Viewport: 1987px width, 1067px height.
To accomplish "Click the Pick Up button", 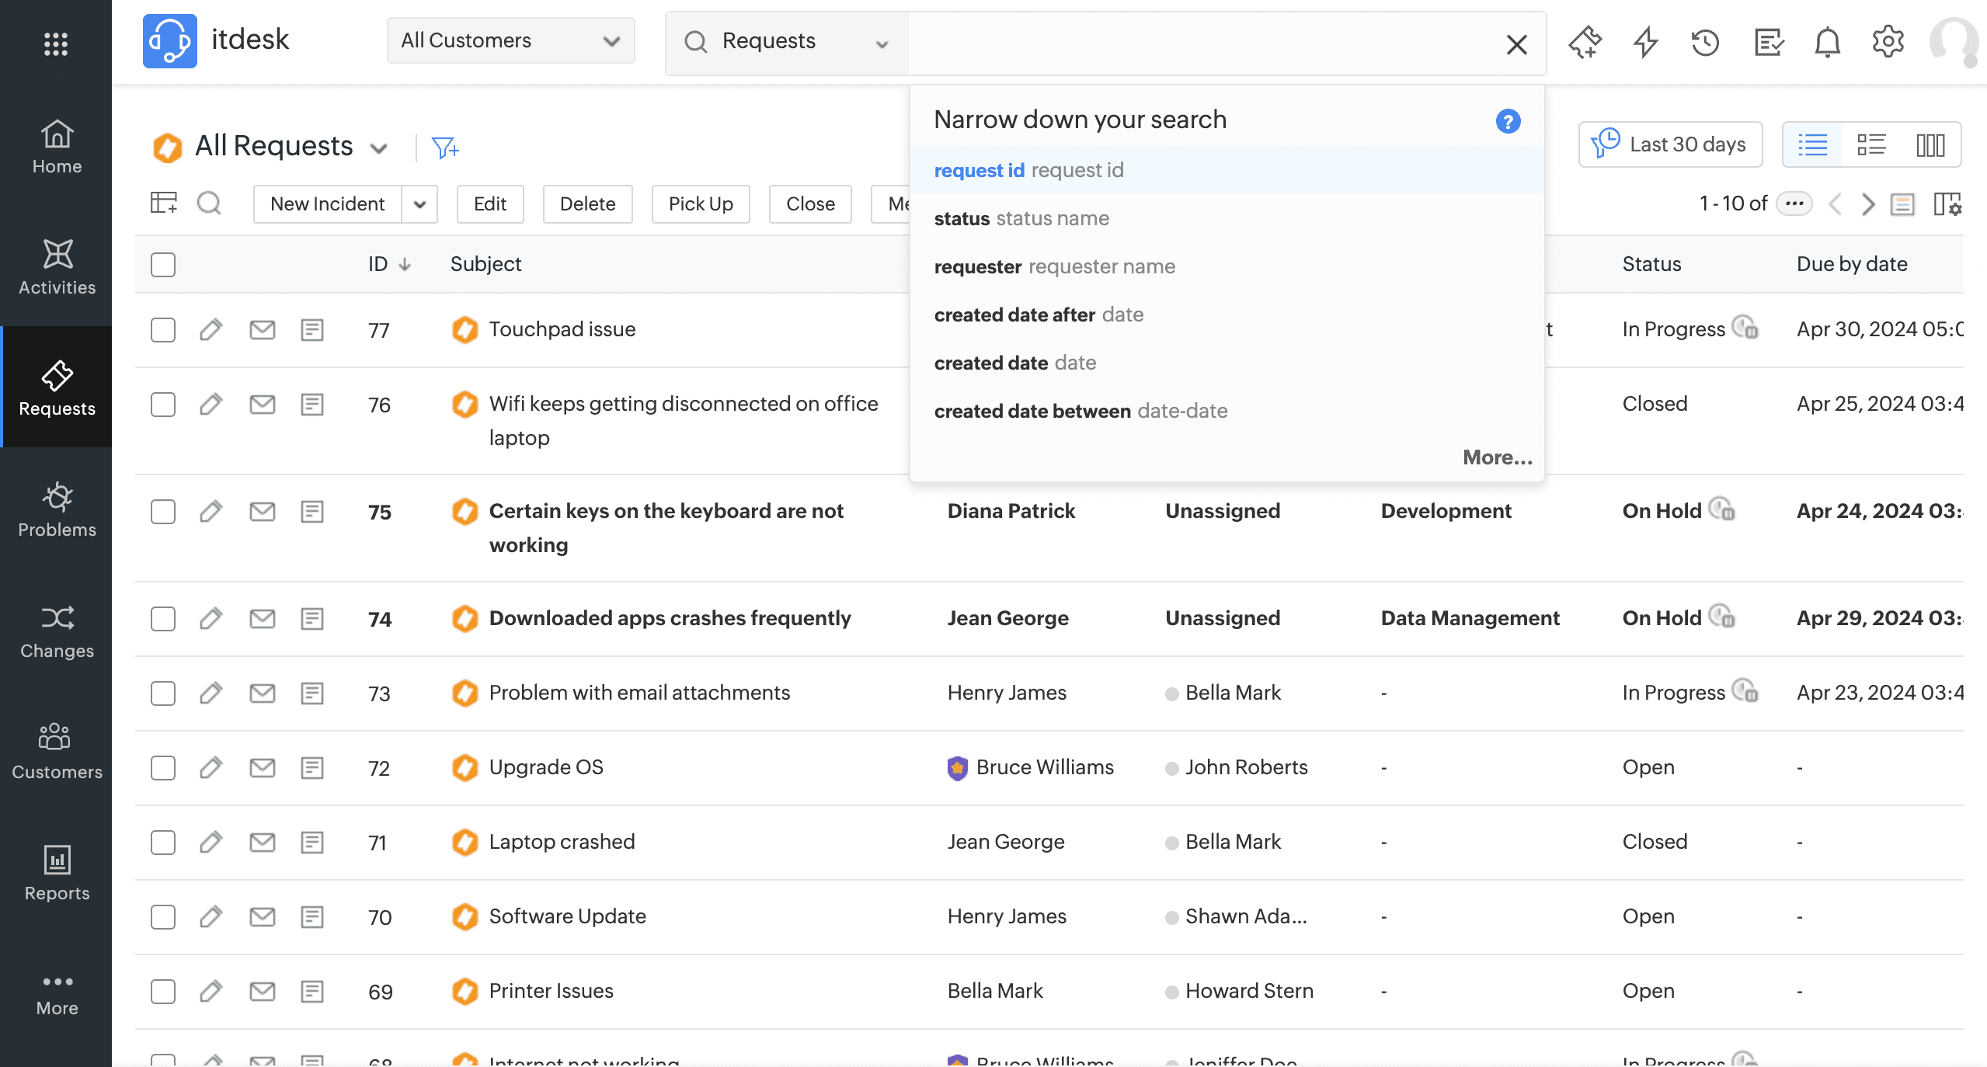I will pos(700,204).
